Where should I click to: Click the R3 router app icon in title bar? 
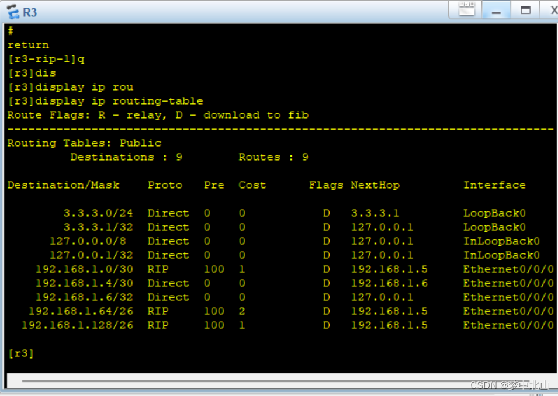coord(13,11)
